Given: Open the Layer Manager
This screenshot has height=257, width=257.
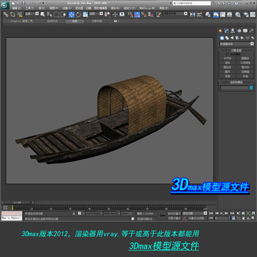Looking at the screenshot, I should point(208,14).
